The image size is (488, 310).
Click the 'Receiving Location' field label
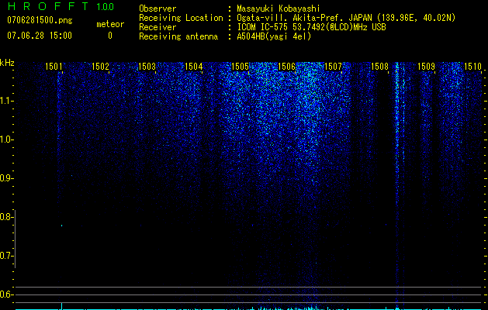click(x=181, y=18)
